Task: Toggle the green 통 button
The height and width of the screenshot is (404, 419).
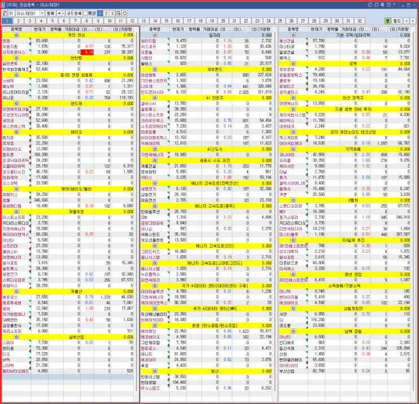Action: [387, 21]
